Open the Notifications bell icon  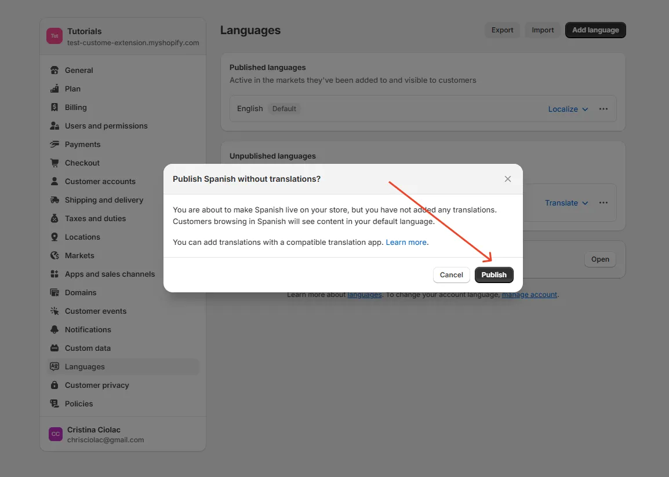pyautogui.click(x=54, y=329)
